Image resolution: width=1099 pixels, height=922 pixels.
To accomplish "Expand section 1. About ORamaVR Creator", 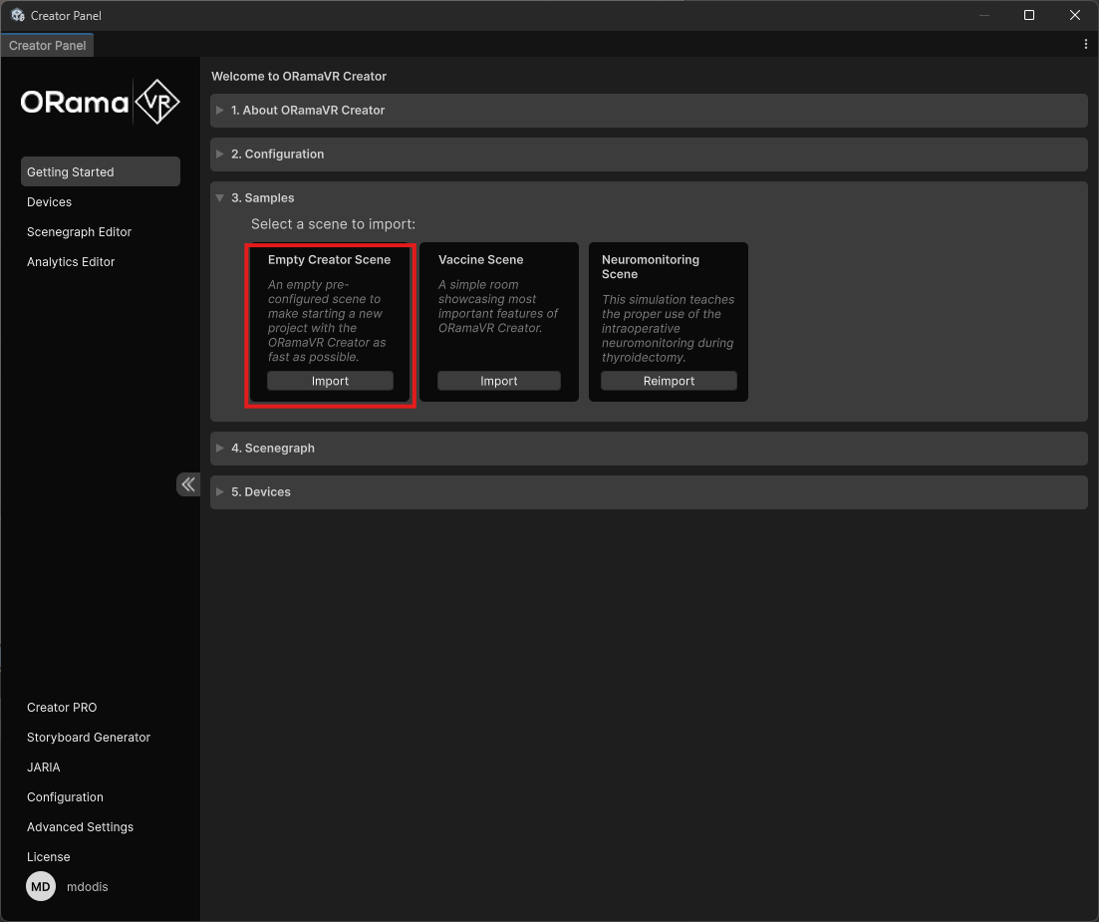I will click(x=649, y=110).
